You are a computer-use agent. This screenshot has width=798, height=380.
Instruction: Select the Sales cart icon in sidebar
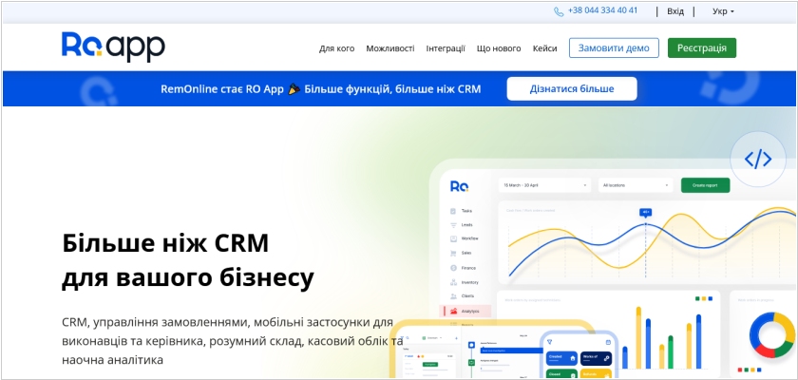453,253
